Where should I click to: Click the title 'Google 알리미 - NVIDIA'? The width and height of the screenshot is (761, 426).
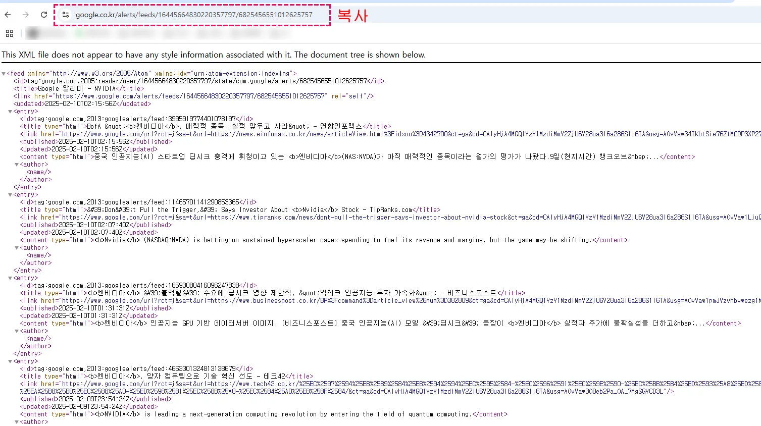(x=79, y=89)
